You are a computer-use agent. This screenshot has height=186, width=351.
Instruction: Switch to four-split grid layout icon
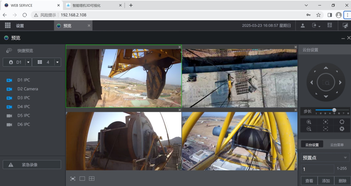click(92, 179)
